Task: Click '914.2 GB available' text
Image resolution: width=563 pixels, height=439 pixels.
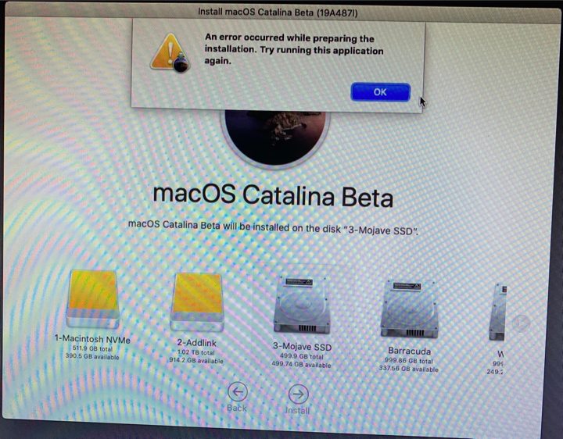Action: (196, 360)
